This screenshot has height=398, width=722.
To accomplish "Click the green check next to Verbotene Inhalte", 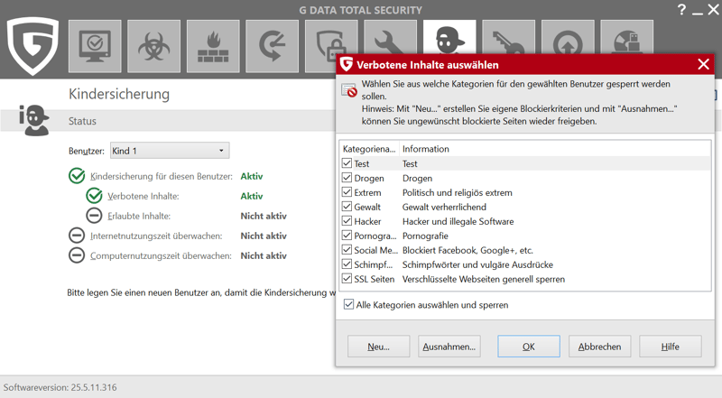I will pyautogui.click(x=94, y=196).
